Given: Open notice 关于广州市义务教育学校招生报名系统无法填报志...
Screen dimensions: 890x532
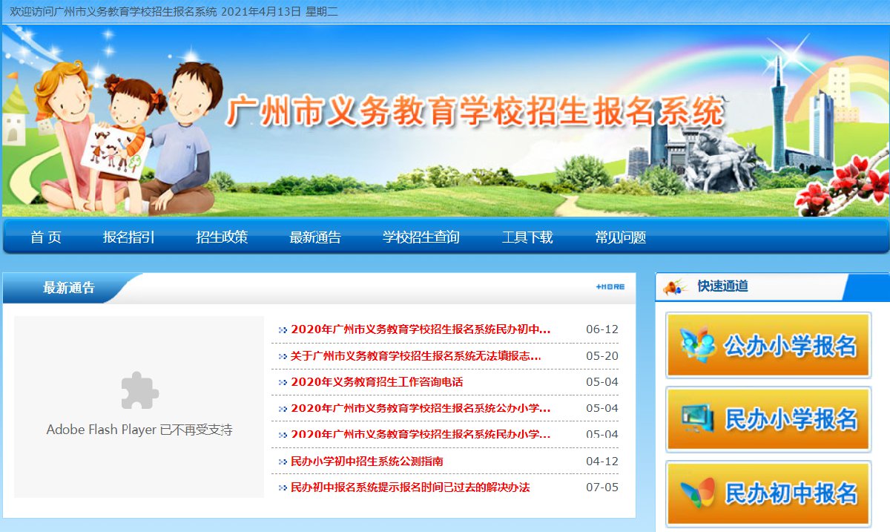Looking at the screenshot, I should pos(416,356).
